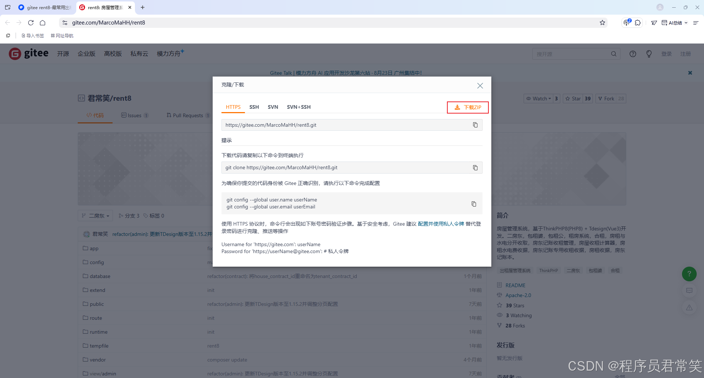Image resolution: width=704 pixels, height=378 pixels.
Task: Click the ThinkPHP topic tag
Action: [549, 271]
